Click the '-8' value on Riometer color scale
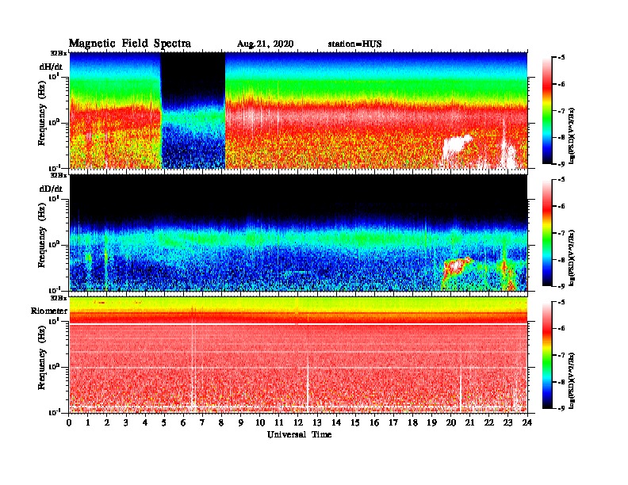Image resolution: width=628 pixels, height=485 pixels. (x=562, y=382)
